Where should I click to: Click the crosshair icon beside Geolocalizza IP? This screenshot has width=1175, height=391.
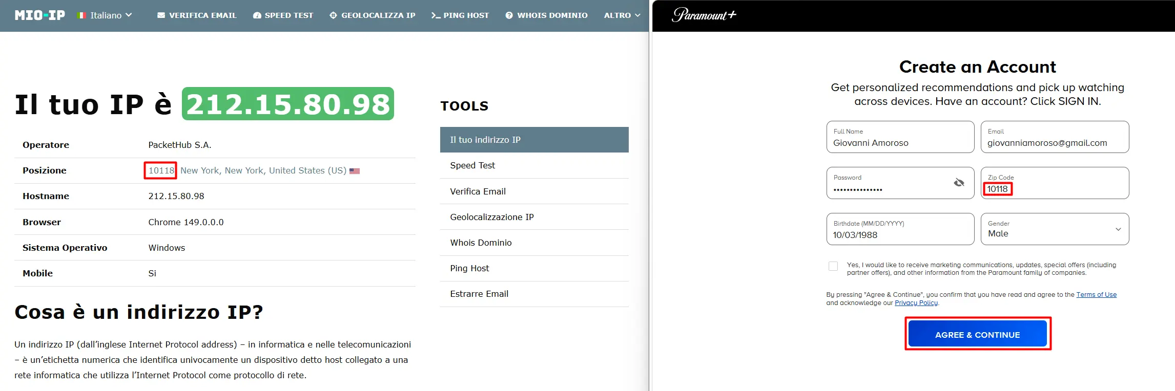click(x=333, y=15)
